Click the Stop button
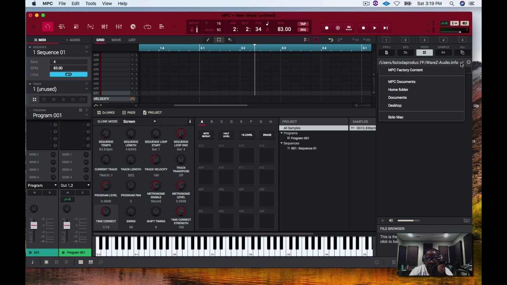This screenshot has height=285, width=507. pyautogui.click(x=363, y=28)
